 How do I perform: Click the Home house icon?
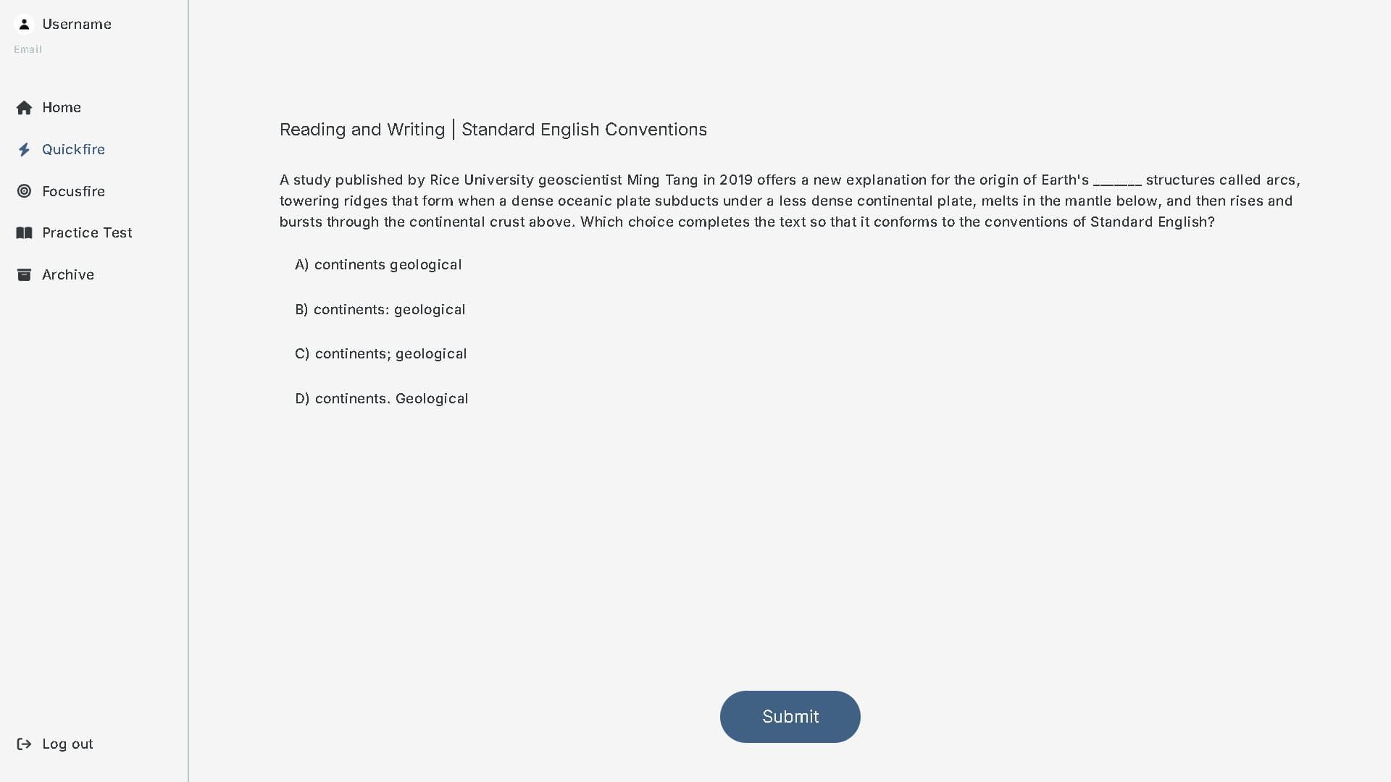click(24, 108)
